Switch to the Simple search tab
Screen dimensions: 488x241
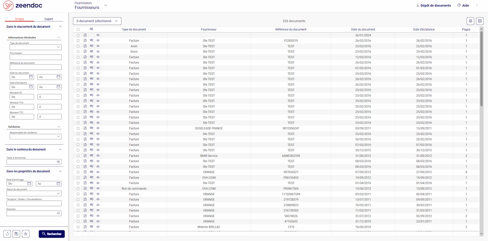tap(20, 19)
